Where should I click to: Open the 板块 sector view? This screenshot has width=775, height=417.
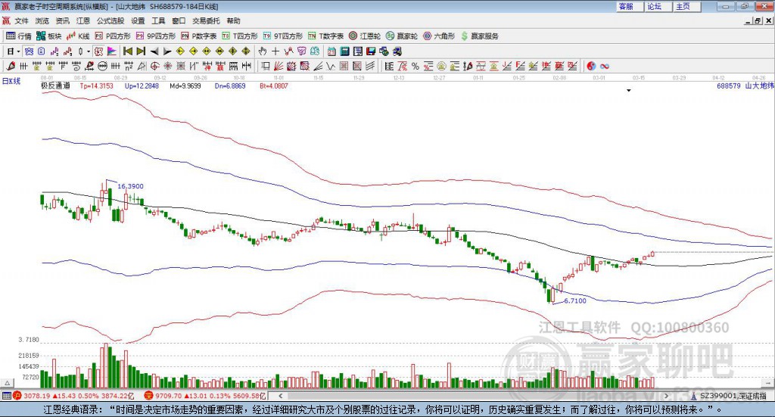(48, 36)
